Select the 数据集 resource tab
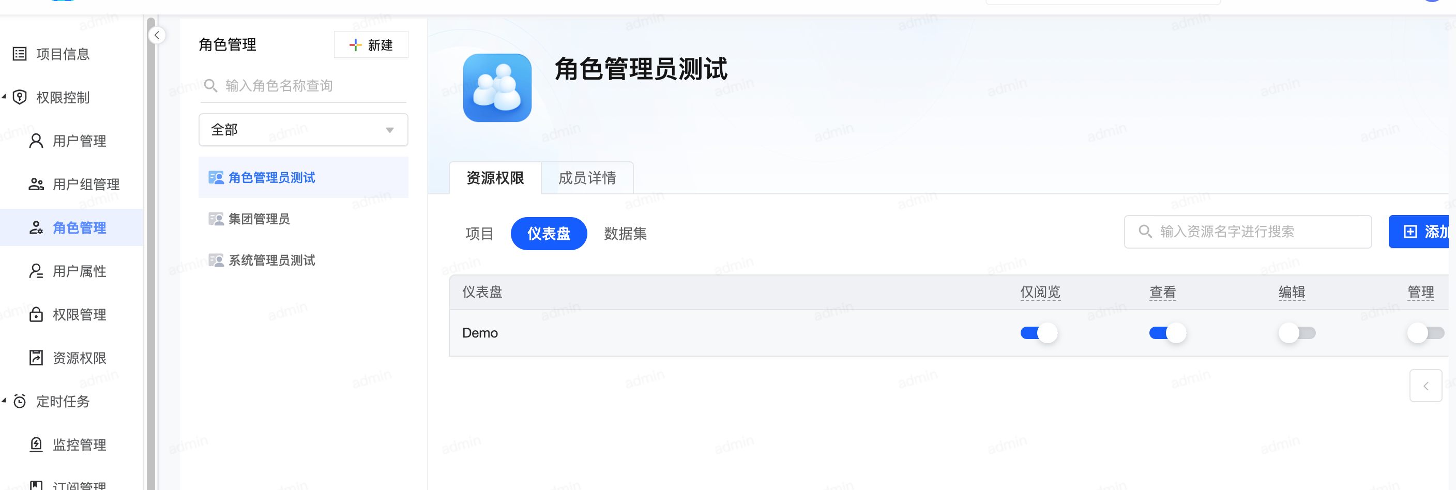The image size is (1456, 490). (625, 234)
